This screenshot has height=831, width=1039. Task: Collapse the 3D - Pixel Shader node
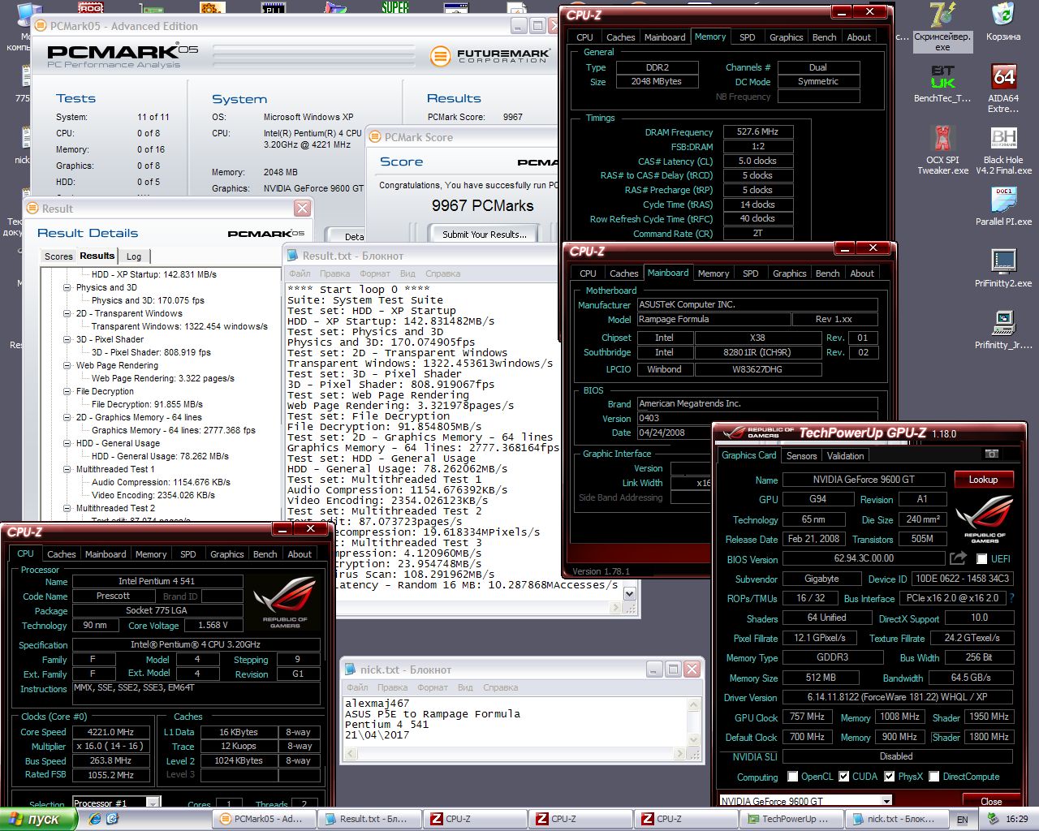[x=67, y=339]
